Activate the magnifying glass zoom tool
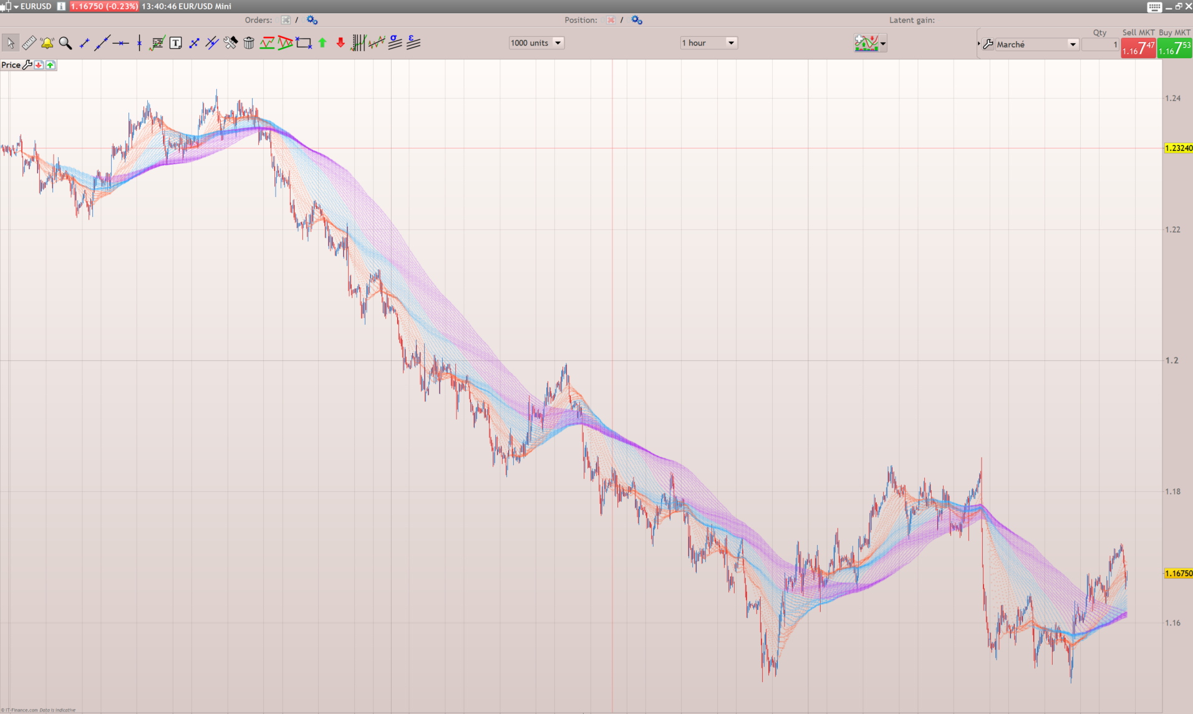 pos(65,43)
